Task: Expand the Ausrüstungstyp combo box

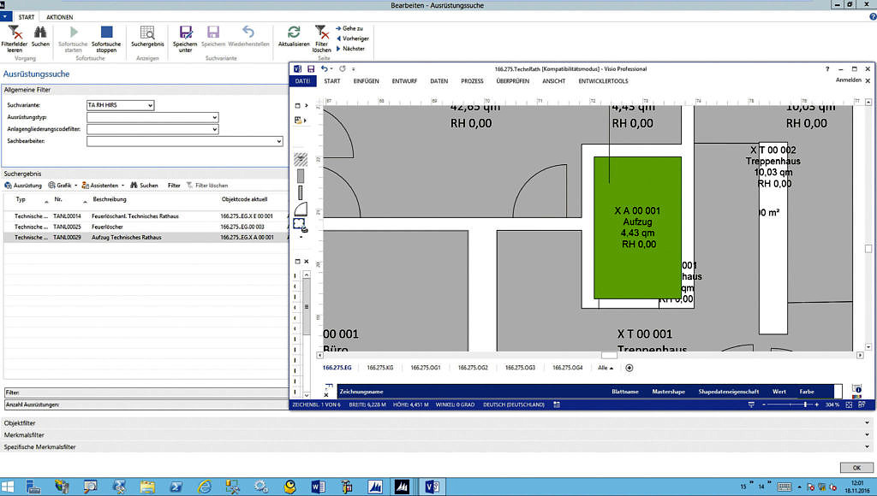Action: [214, 117]
